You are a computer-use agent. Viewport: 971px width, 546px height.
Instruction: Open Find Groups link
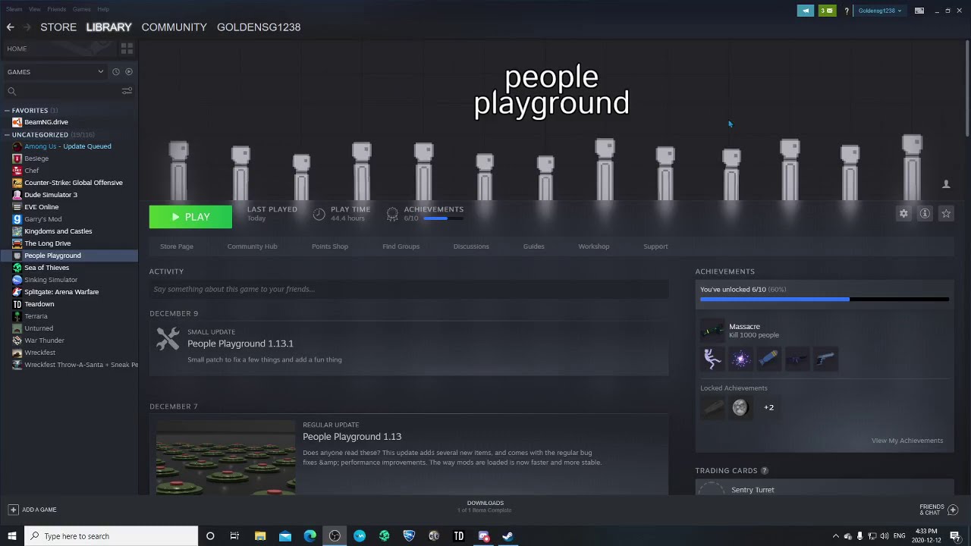tap(401, 246)
